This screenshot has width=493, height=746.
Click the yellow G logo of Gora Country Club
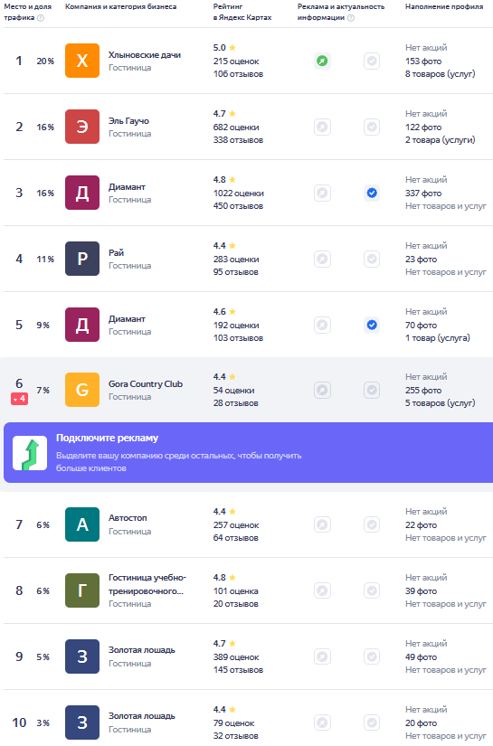[x=82, y=390]
